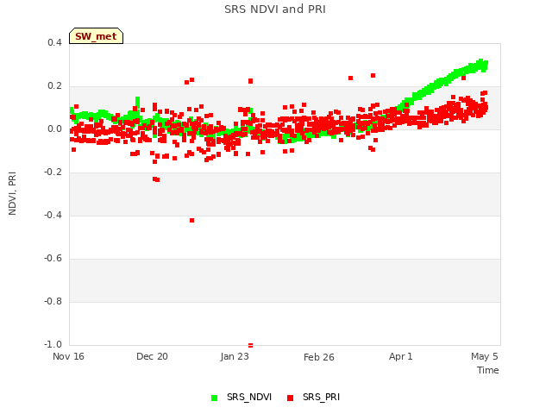Click the Apr 1 x-axis tick label

(400, 356)
